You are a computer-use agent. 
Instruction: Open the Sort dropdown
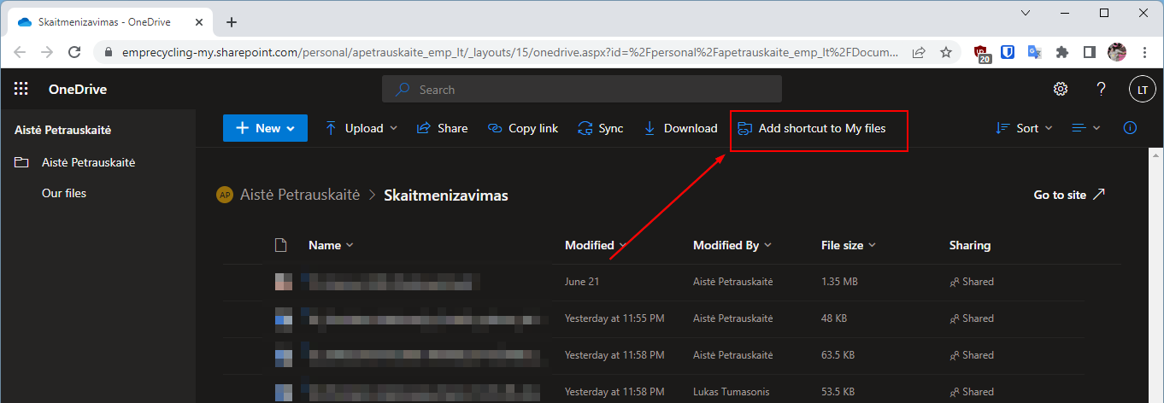(1025, 128)
